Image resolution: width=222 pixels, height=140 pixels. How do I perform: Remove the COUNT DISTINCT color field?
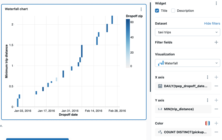point(216,132)
